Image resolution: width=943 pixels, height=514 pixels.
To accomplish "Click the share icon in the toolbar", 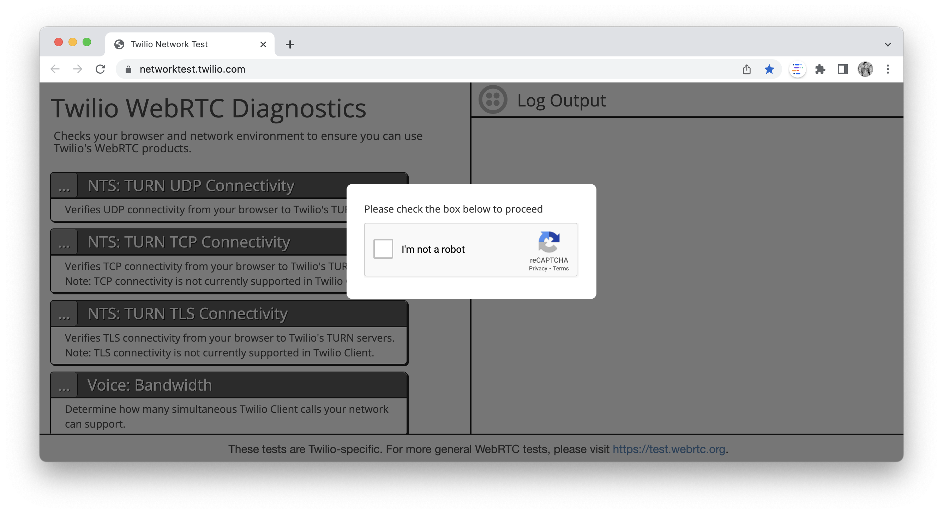I will [x=746, y=69].
